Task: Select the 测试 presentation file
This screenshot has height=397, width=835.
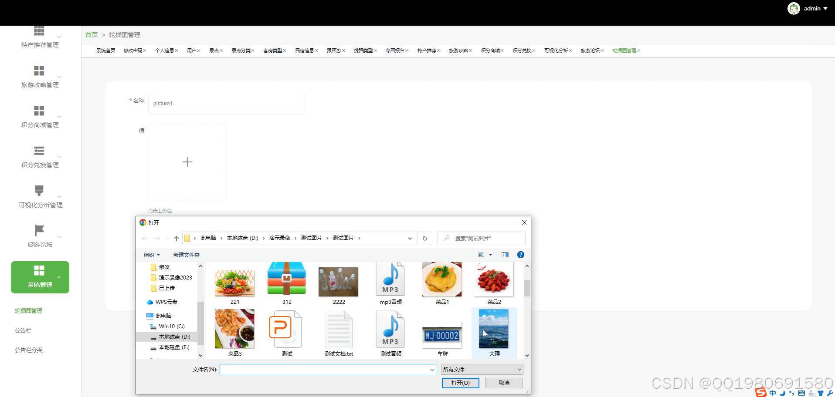Action: click(287, 333)
